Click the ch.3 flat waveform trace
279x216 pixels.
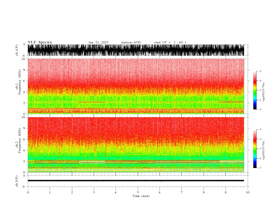[x=136, y=181]
